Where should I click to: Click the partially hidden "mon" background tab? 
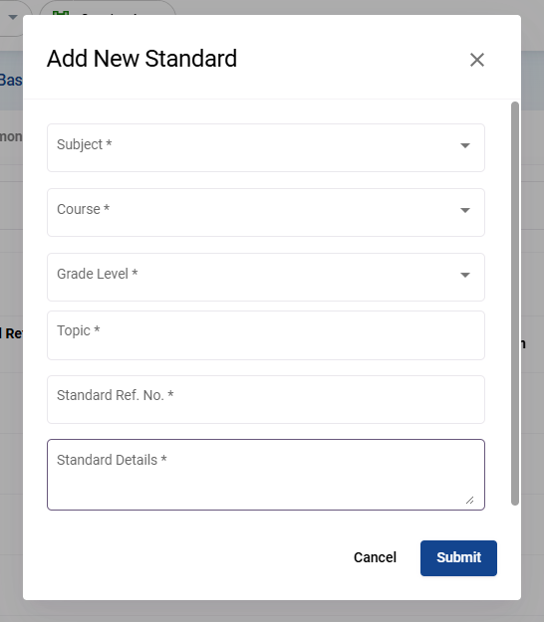[x=11, y=136]
